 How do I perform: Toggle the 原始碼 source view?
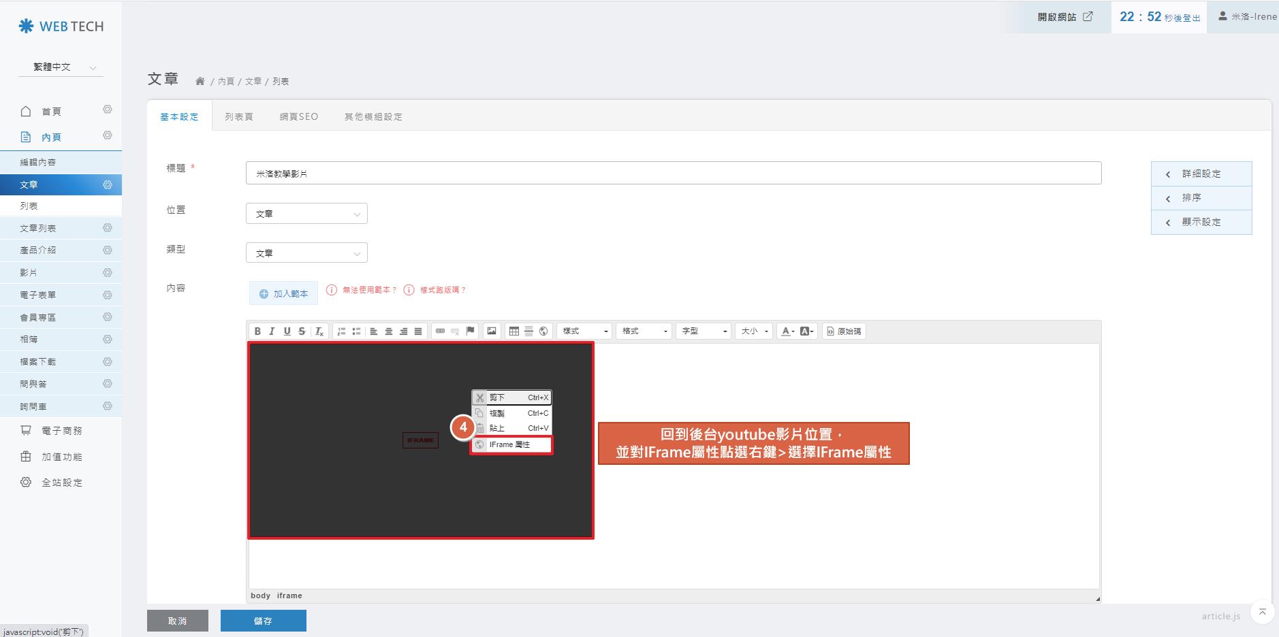click(844, 331)
